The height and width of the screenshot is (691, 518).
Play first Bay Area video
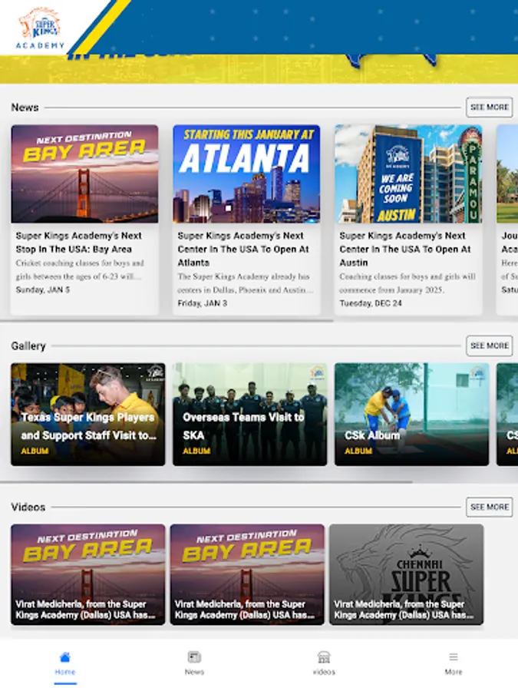coord(88,574)
